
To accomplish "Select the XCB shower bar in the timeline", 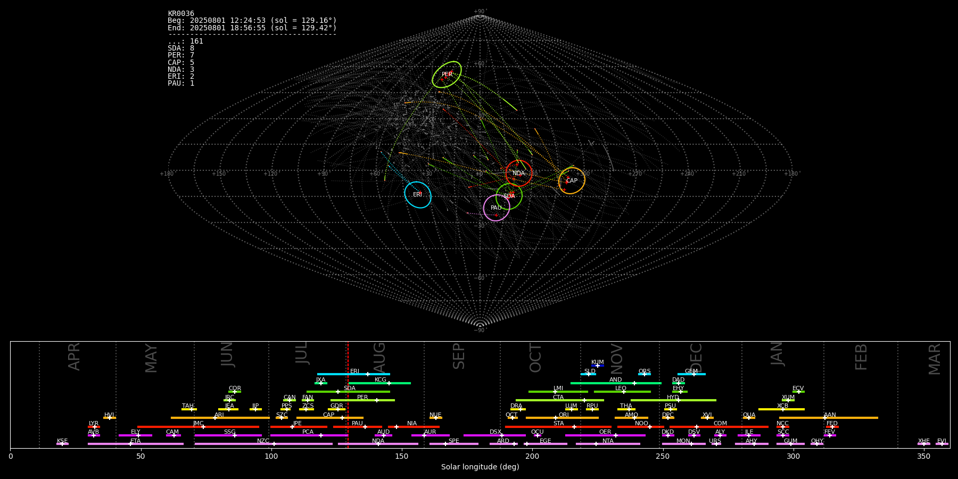I will point(781,409).
